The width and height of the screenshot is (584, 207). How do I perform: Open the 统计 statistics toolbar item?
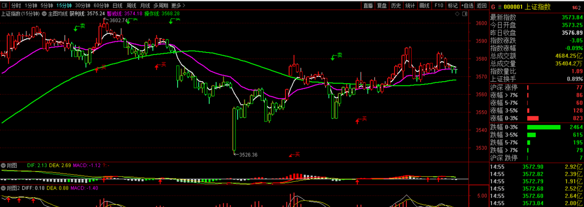coord(410,6)
